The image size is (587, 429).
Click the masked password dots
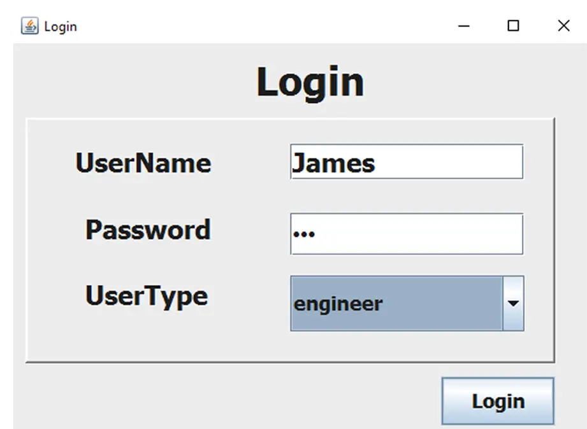coord(305,234)
